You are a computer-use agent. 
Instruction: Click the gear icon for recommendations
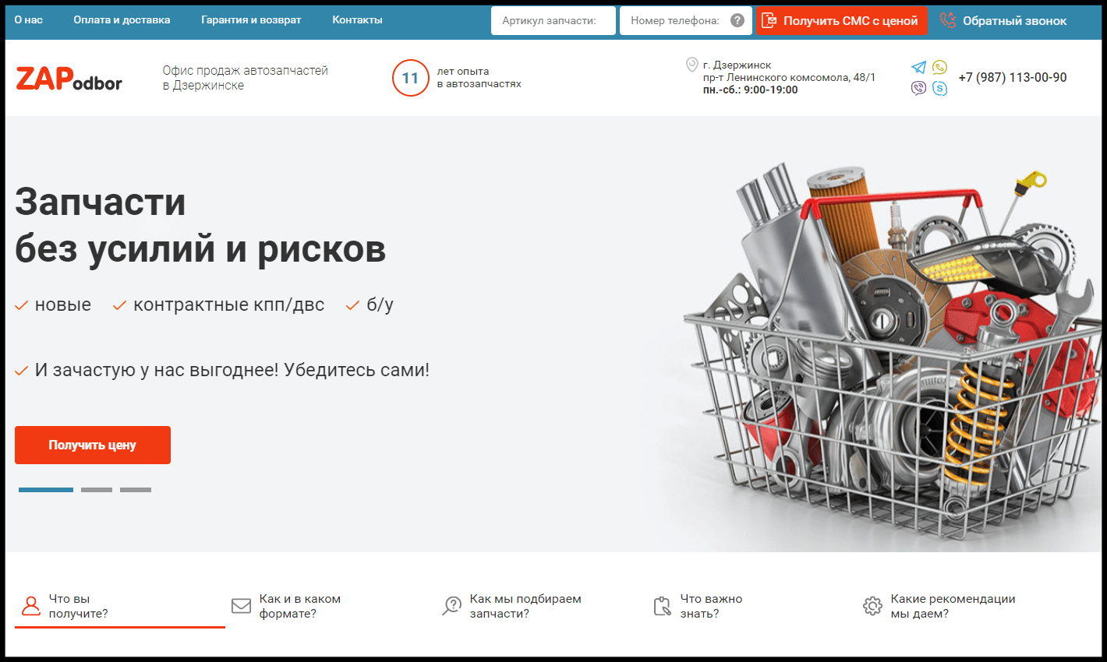click(872, 606)
